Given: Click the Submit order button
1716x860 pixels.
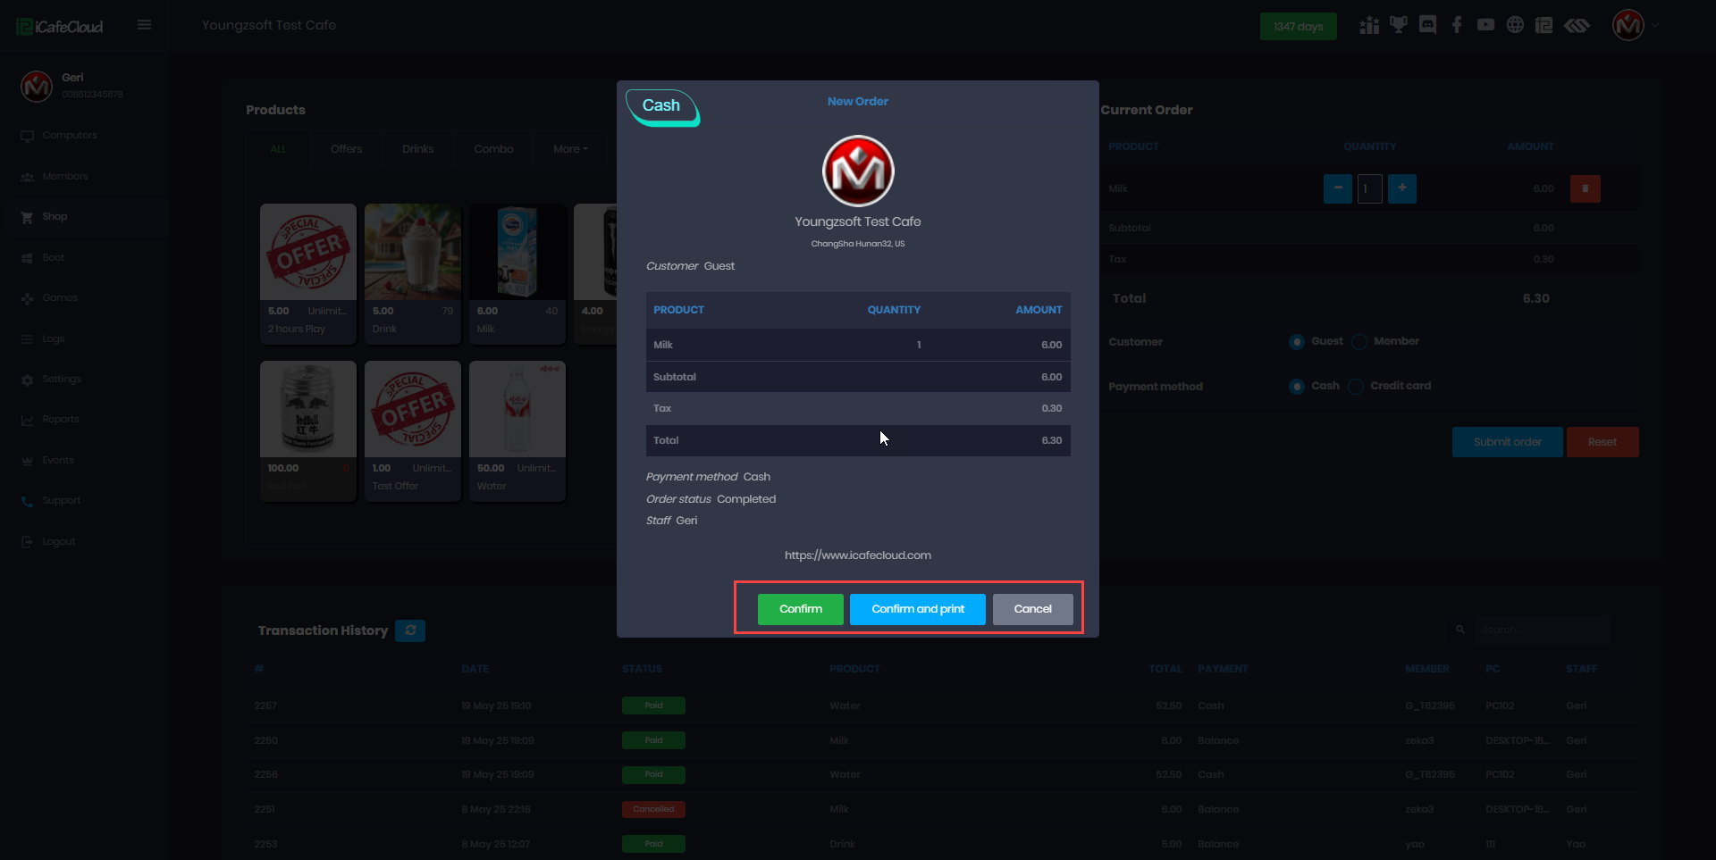Looking at the screenshot, I should tap(1508, 442).
